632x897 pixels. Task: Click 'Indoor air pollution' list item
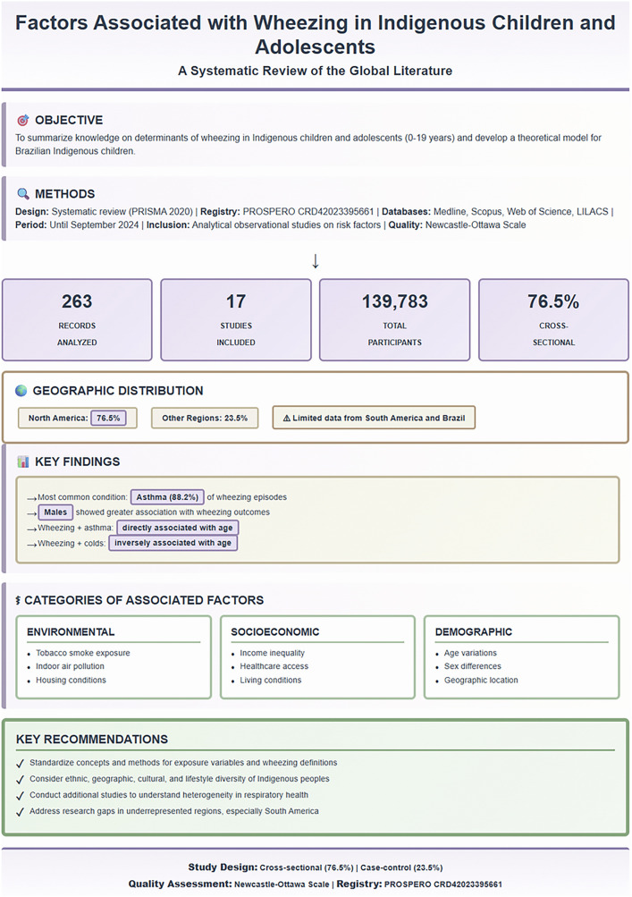click(70, 666)
